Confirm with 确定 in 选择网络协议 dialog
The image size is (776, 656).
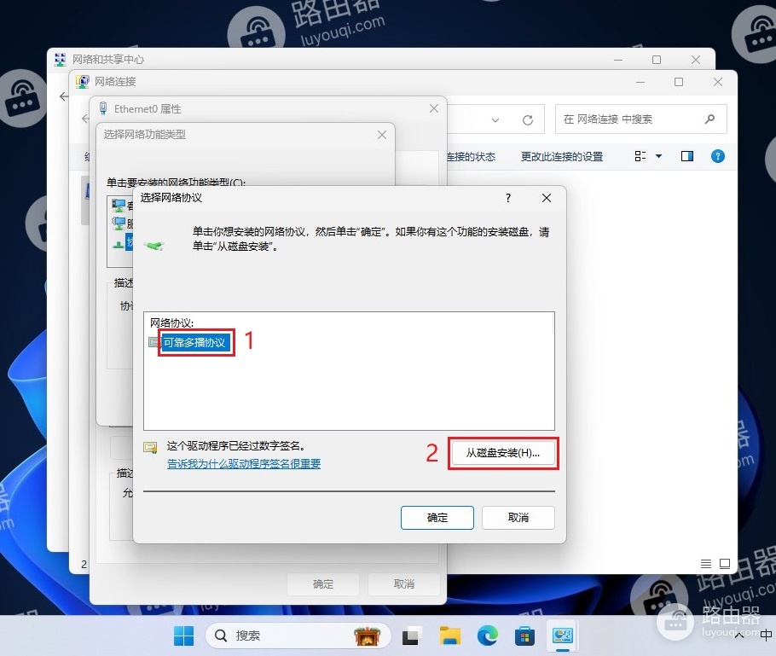click(x=437, y=517)
